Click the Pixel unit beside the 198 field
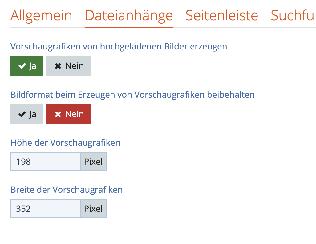Screen dimensions: 316x244 pyautogui.click(x=93, y=162)
